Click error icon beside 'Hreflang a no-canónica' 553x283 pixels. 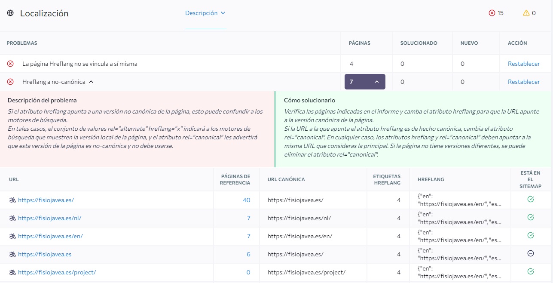10,82
